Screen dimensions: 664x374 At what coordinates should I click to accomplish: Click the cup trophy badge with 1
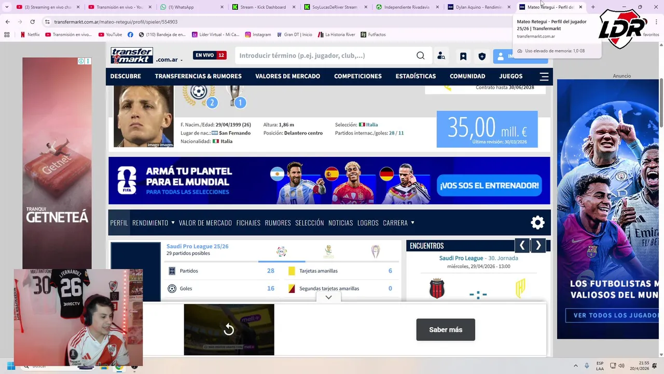click(235, 97)
